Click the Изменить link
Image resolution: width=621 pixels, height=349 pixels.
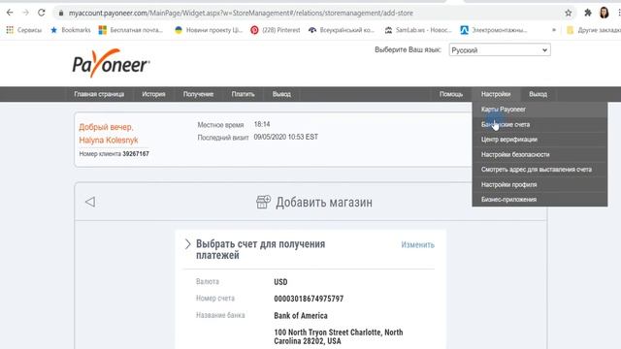[x=418, y=245]
